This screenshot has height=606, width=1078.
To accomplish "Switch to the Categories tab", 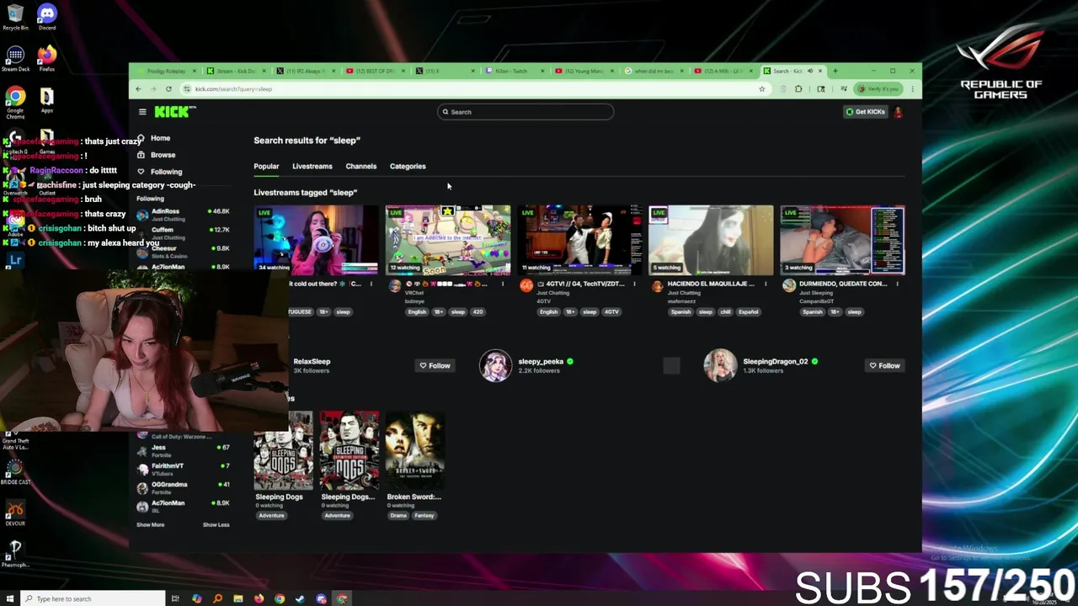I will (408, 167).
